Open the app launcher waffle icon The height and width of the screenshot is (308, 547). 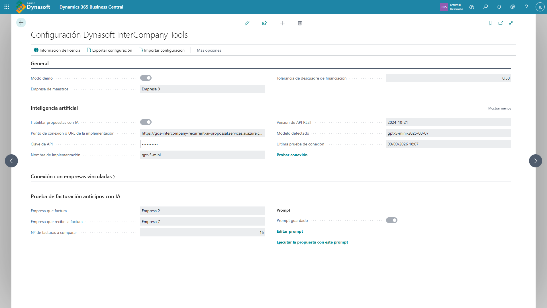(x=7, y=7)
